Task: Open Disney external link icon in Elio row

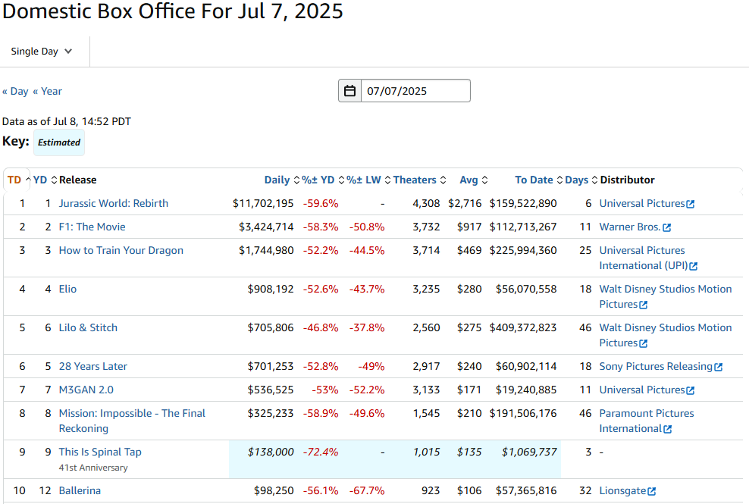Action: point(644,305)
